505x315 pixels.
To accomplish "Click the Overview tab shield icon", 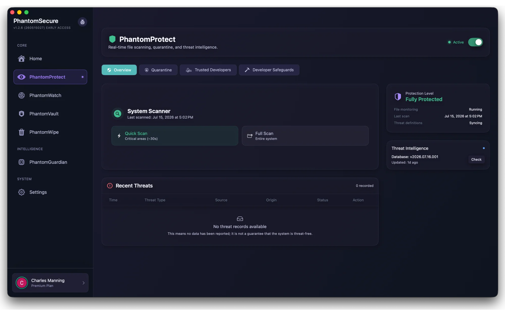I will click(x=109, y=70).
